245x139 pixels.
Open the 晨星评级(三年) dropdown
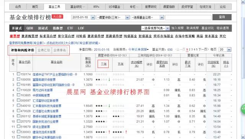(x=113, y=17)
